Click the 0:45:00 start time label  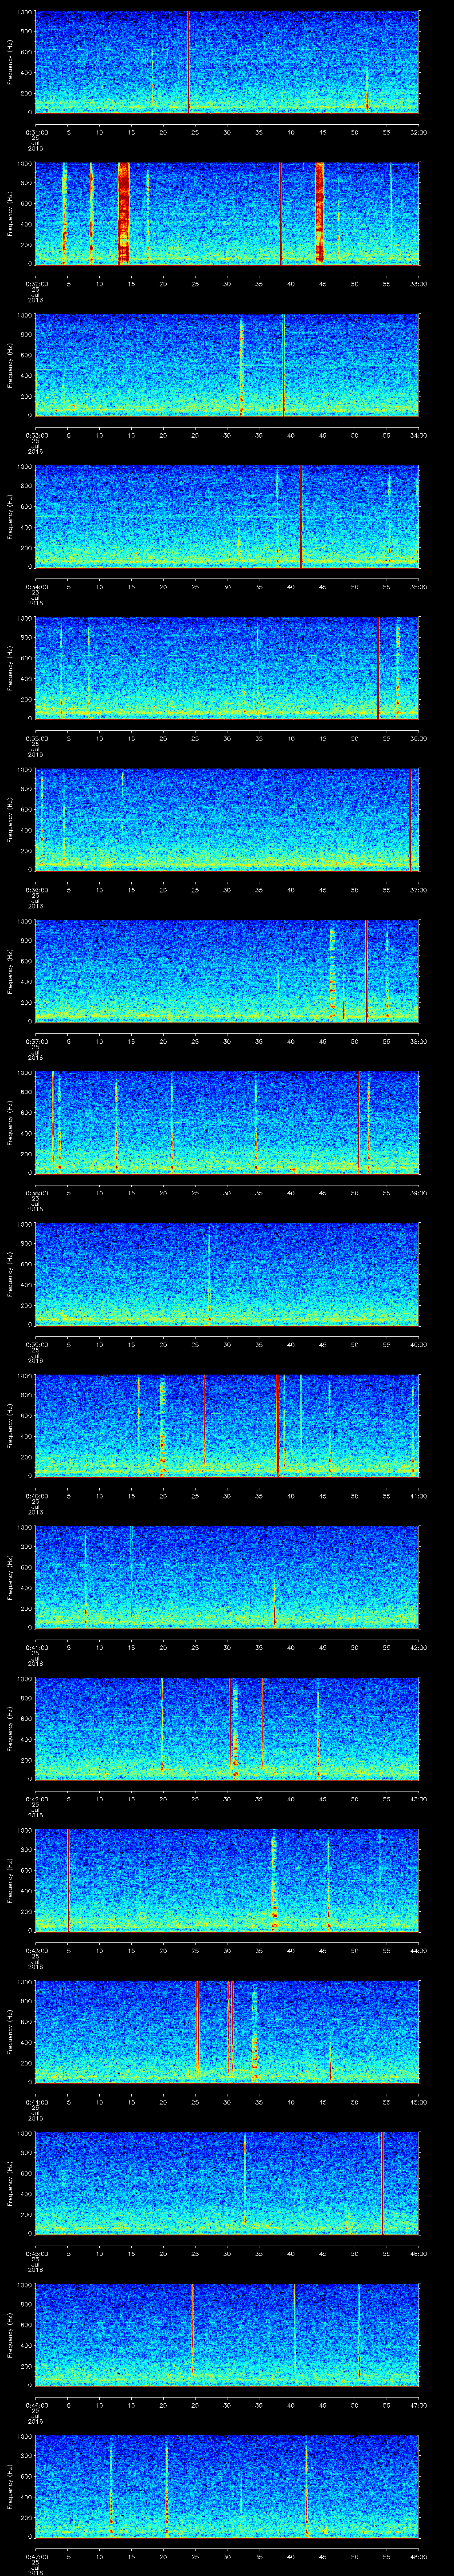click(x=36, y=2254)
